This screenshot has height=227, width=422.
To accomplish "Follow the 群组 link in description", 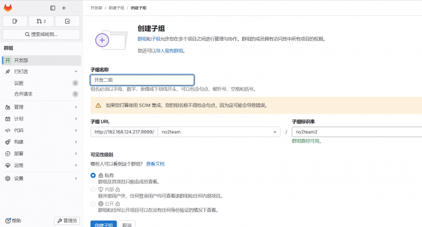I will click(x=142, y=39).
